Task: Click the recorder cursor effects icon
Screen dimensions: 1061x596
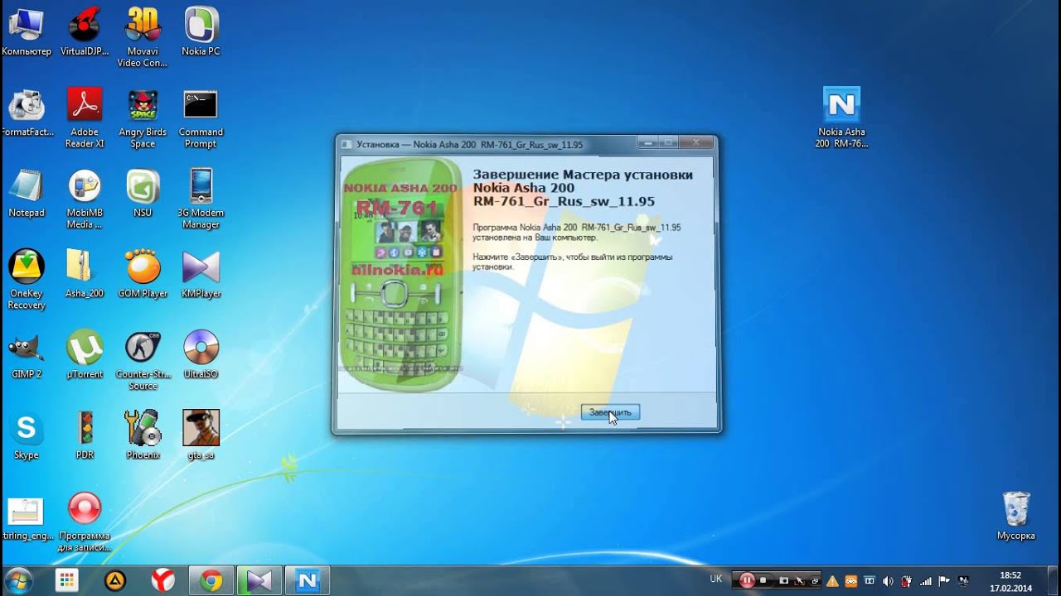Action: click(799, 580)
